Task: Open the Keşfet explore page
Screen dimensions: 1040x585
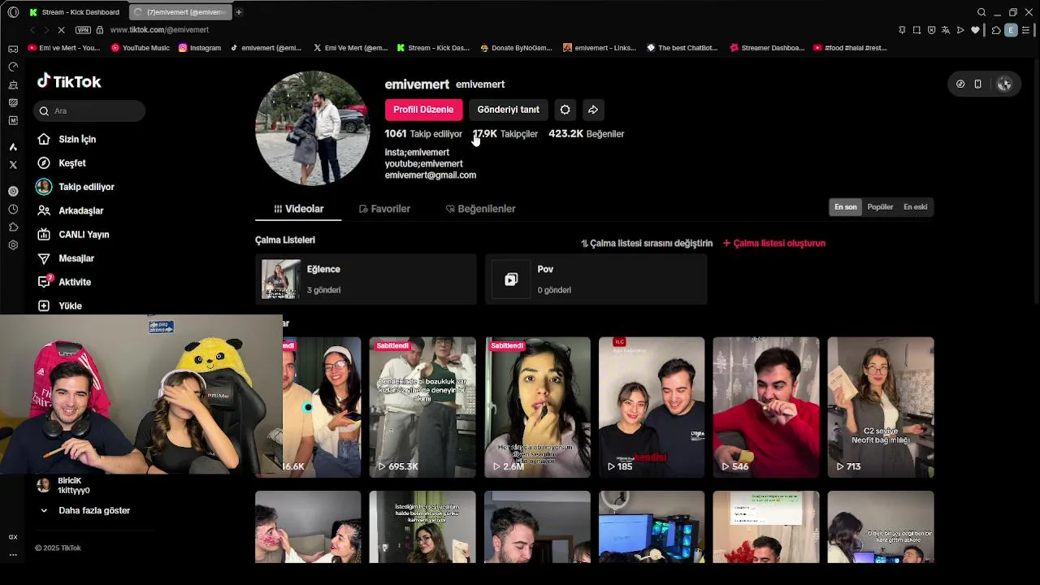Action: [x=62, y=163]
